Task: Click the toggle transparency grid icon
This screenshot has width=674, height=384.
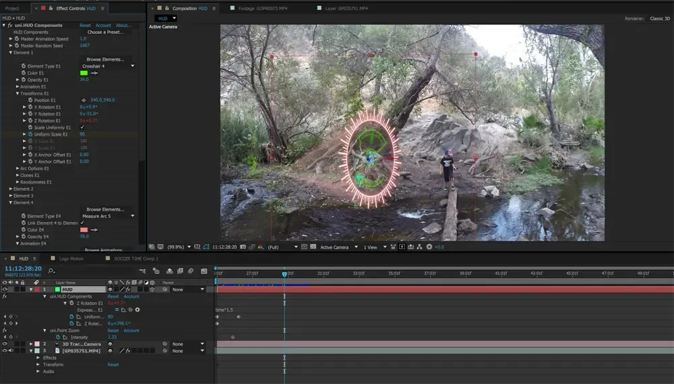Action: pyautogui.click(x=313, y=247)
